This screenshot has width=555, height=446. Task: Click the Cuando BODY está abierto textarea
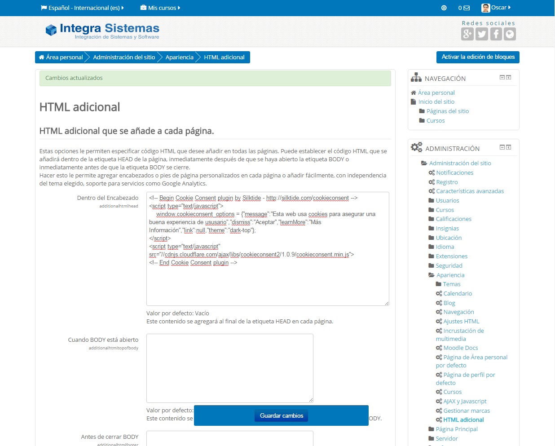pyautogui.click(x=230, y=368)
